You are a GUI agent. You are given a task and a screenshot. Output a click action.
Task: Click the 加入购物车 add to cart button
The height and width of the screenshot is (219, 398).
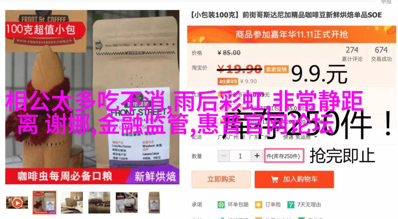click(294, 179)
